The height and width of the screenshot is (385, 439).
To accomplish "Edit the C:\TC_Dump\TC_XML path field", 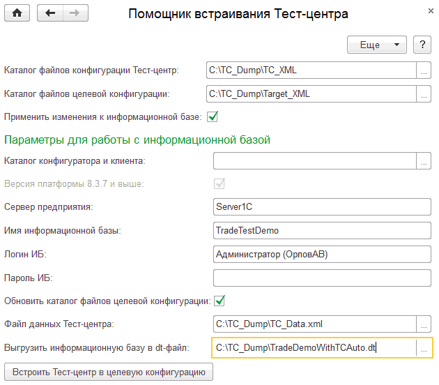I will pyautogui.click(x=311, y=70).
